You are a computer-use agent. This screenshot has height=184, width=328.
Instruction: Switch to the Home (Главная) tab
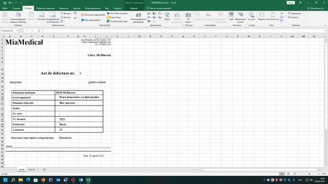[x=16, y=8]
